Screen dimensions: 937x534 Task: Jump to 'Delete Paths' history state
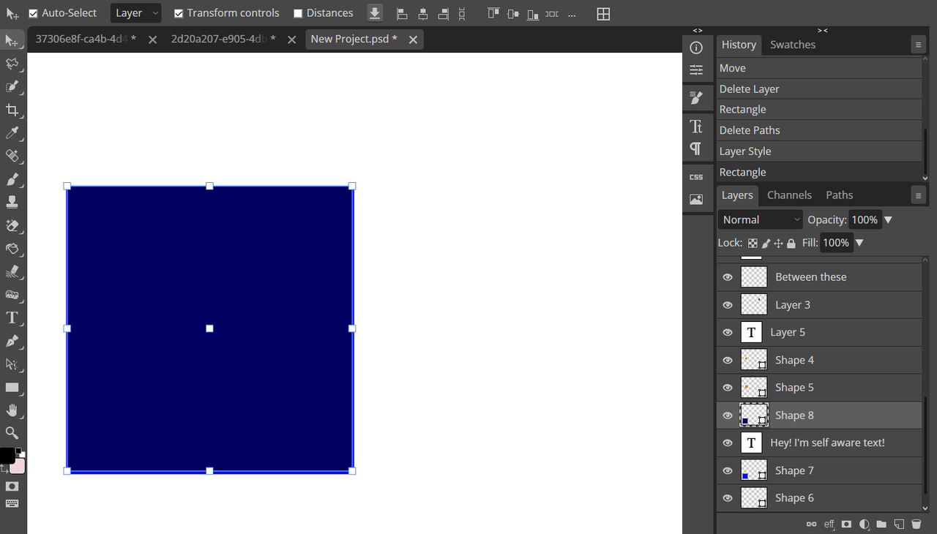(819, 130)
